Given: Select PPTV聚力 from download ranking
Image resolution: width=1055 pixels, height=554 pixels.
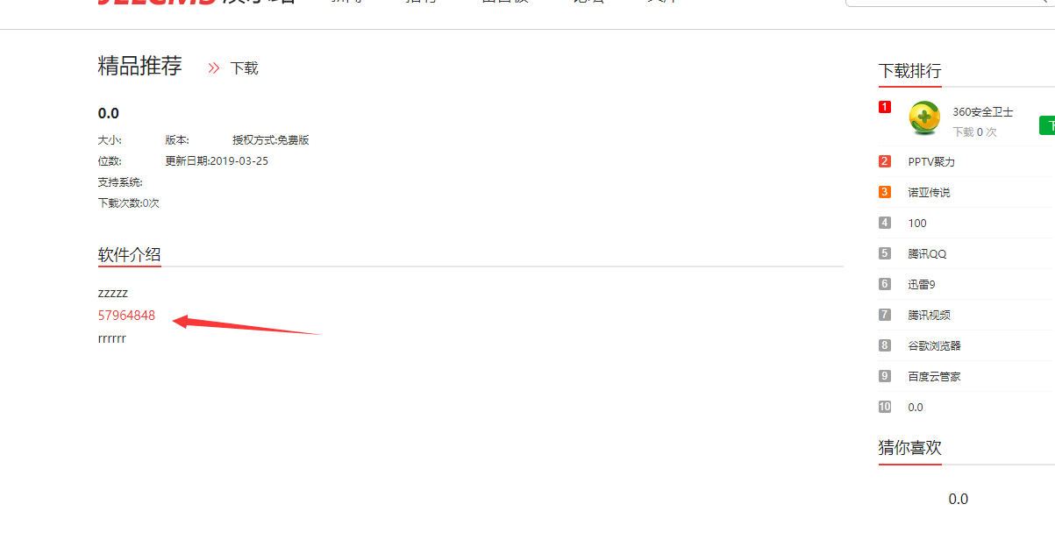Looking at the screenshot, I should [931, 162].
